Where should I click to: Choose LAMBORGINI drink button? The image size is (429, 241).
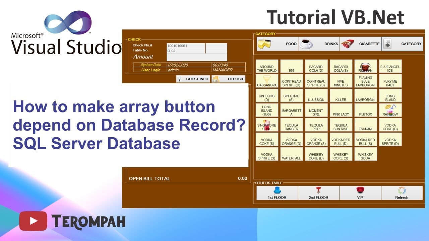tap(366, 95)
